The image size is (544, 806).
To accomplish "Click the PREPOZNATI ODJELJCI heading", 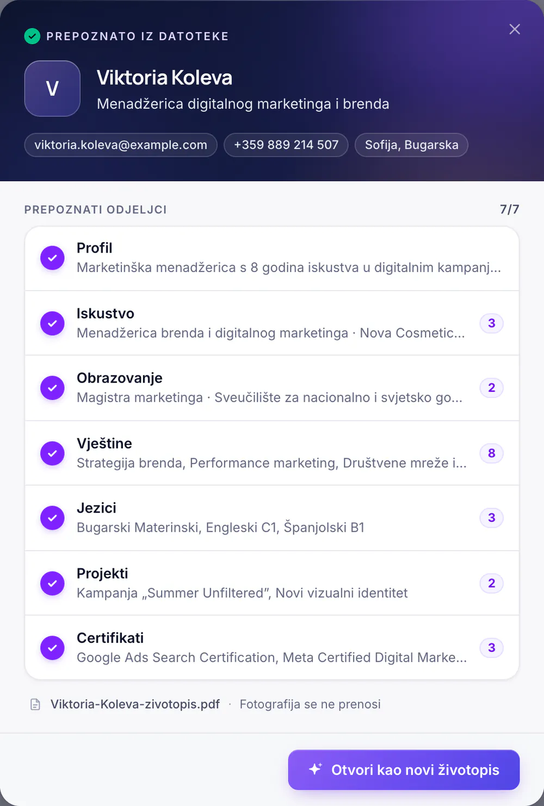I will [96, 210].
